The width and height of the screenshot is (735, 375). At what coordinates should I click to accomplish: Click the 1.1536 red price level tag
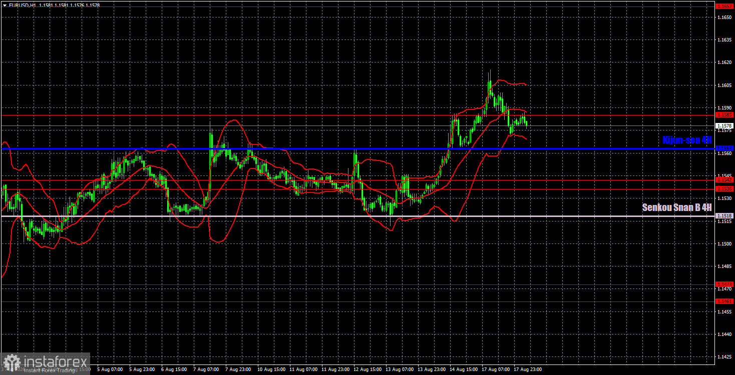tap(725, 189)
